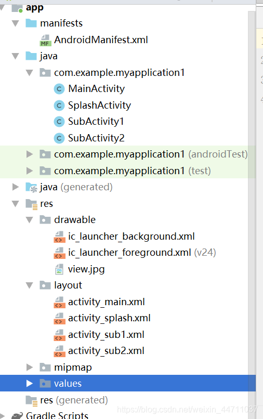Select activity_splash.xml layout file name
263x419 pixels.
109,318
